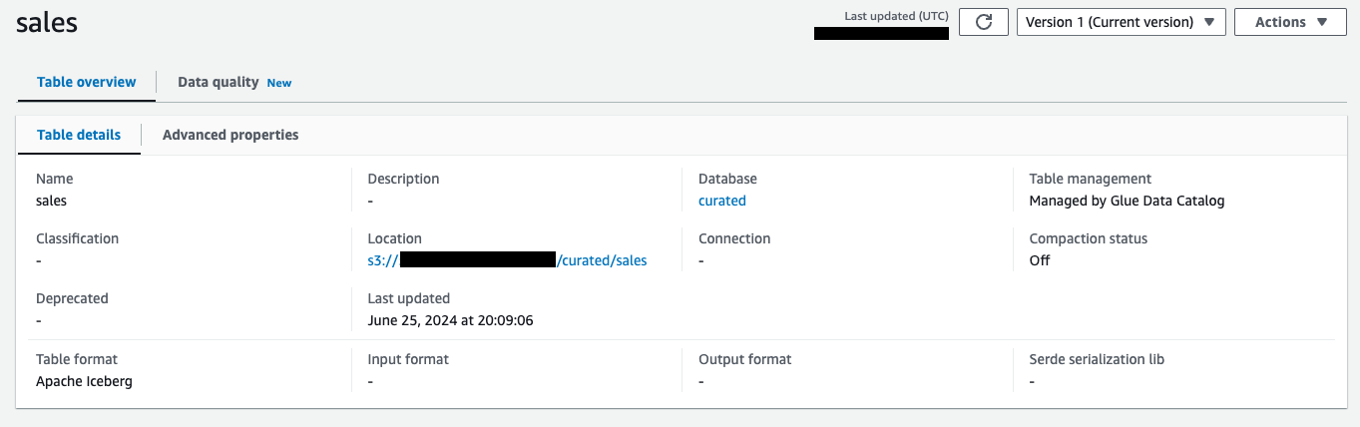Click the Input format field label
This screenshot has width=1360, height=427.
[408, 359]
